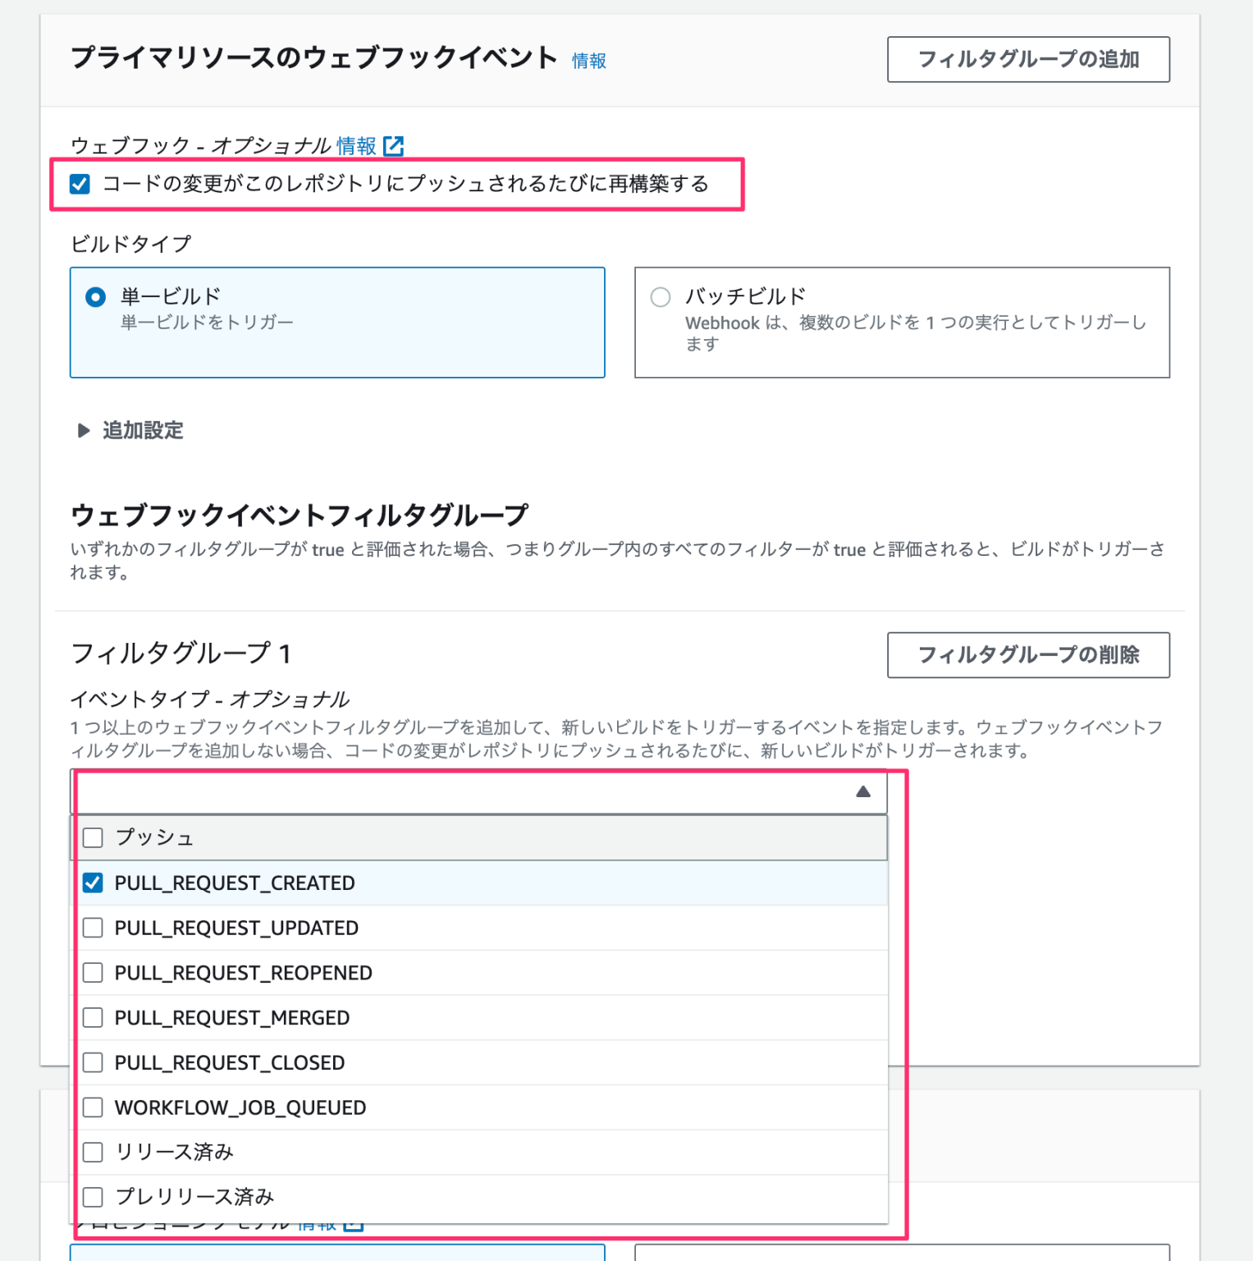Image resolution: width=1253 pixels, height=1261 pixels.
Task: Click 情報 next to プライマリソースのウェブフックイベント
Action: [x=588, y=60]
